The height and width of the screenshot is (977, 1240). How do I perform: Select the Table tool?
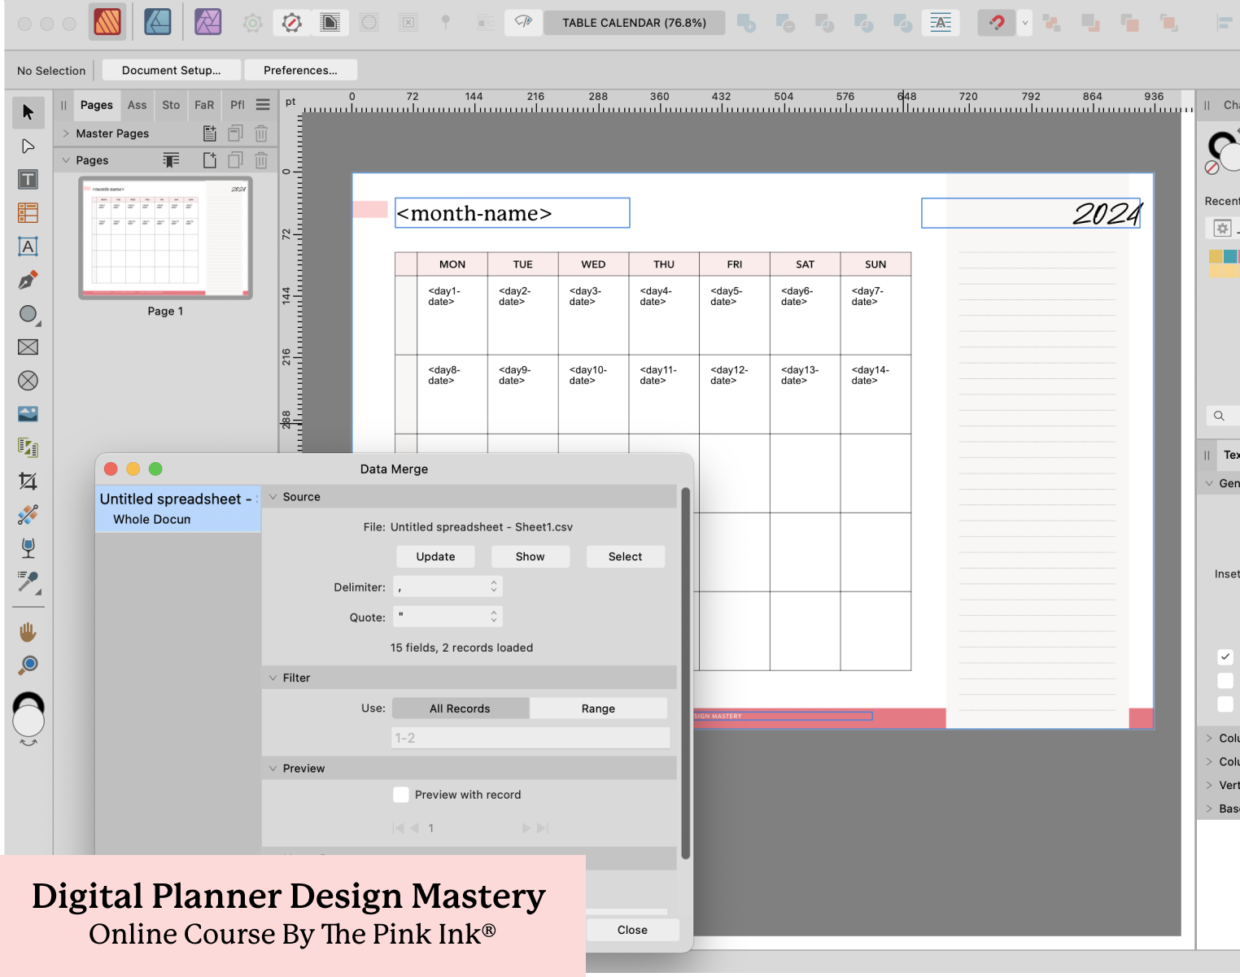click(x=28, y=213)
